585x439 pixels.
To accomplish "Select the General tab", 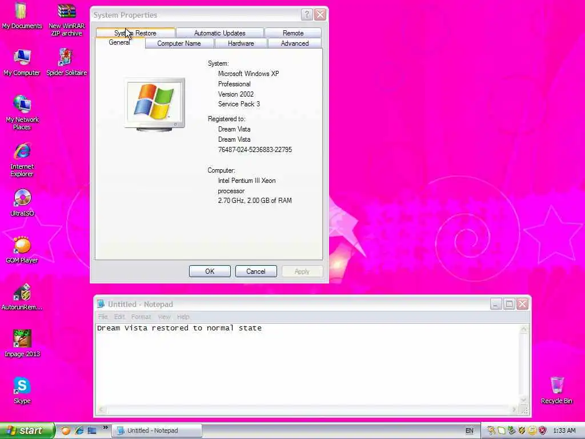I will click(x=119, y=42).
